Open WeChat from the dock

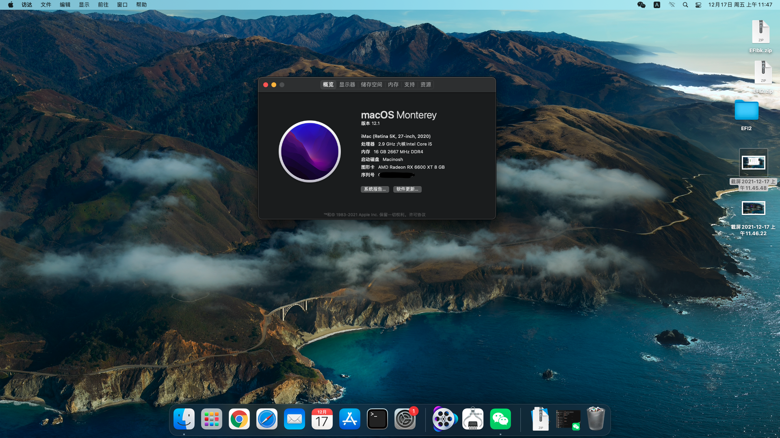(x=500, y=419)
